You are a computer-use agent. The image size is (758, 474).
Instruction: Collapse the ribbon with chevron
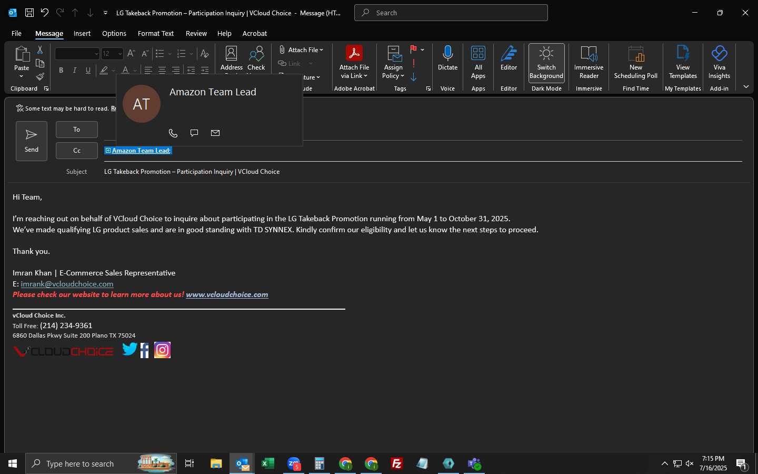coord(746,87)
